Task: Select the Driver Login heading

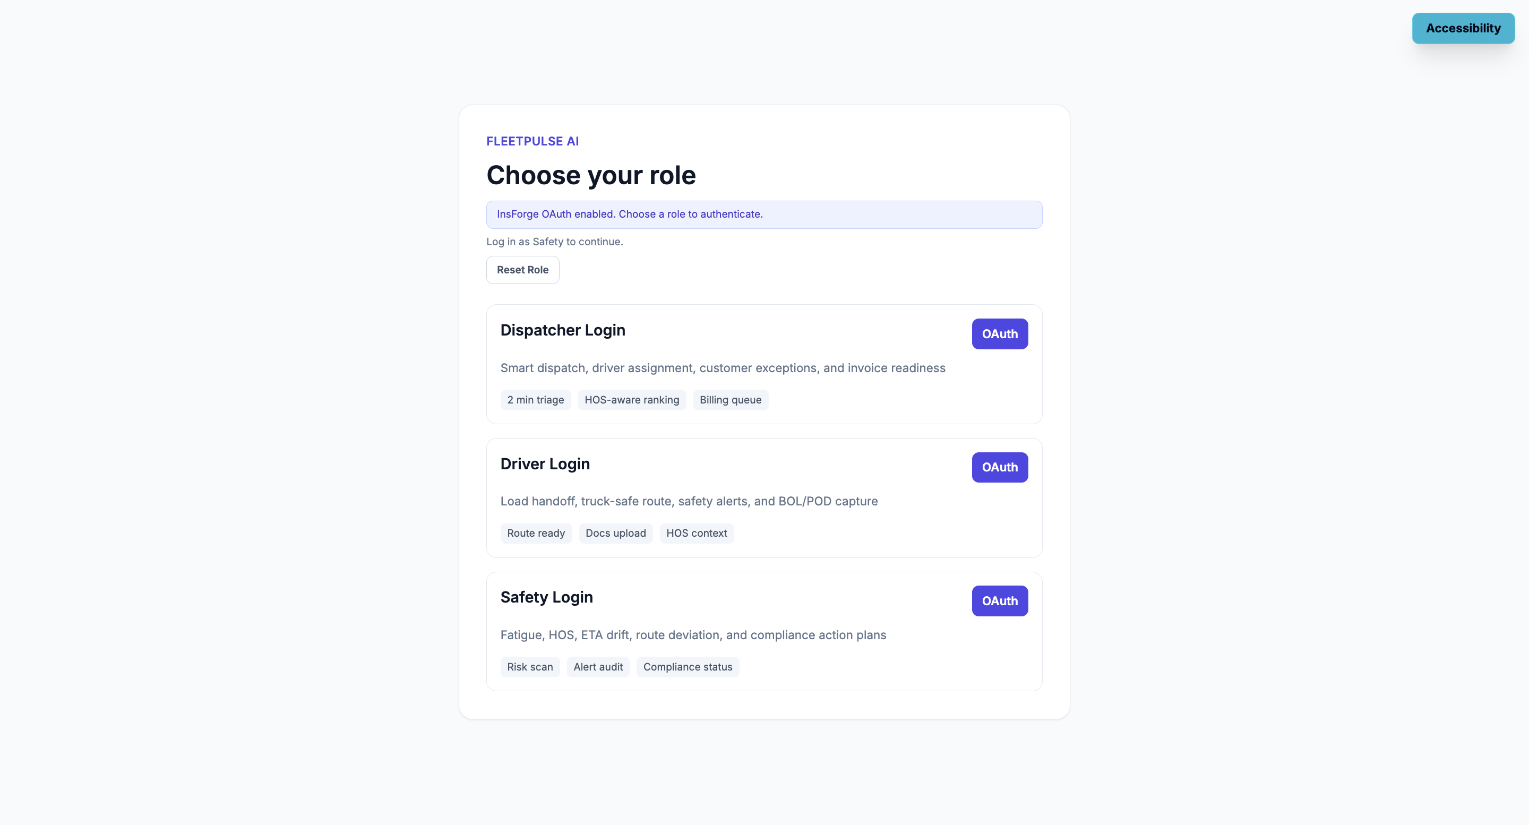Action: (x=544, y=463)
